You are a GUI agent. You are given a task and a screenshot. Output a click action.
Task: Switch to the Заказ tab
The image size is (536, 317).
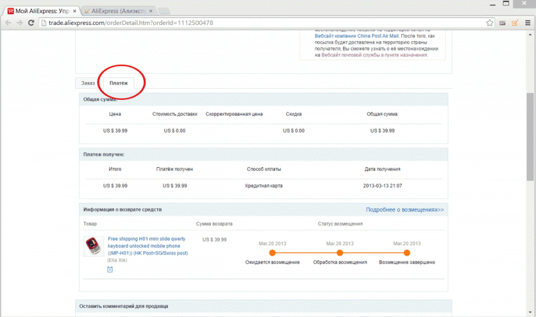pyautogui.click(x=88, y=83)
